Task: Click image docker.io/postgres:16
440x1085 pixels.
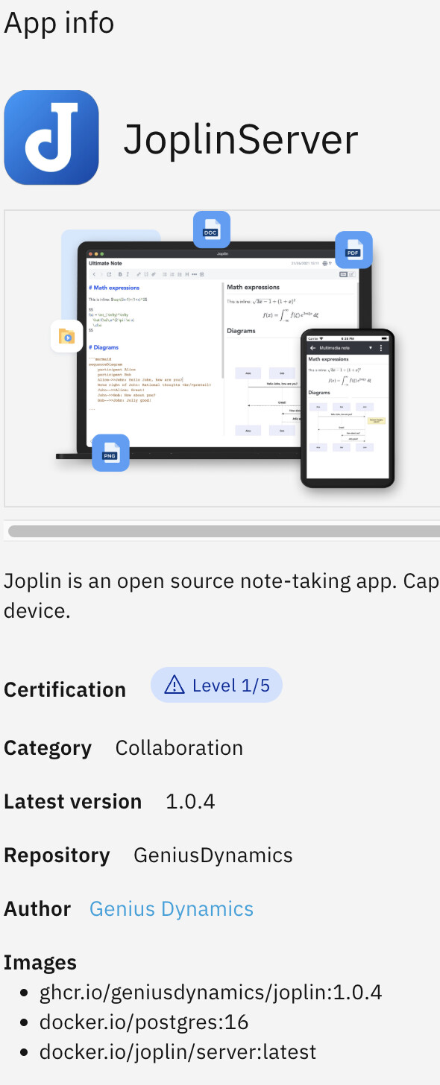Action: 144,1022
